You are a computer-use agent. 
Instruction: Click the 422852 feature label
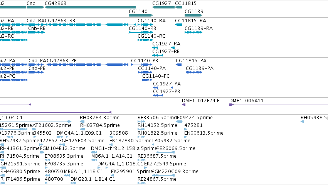48,141
